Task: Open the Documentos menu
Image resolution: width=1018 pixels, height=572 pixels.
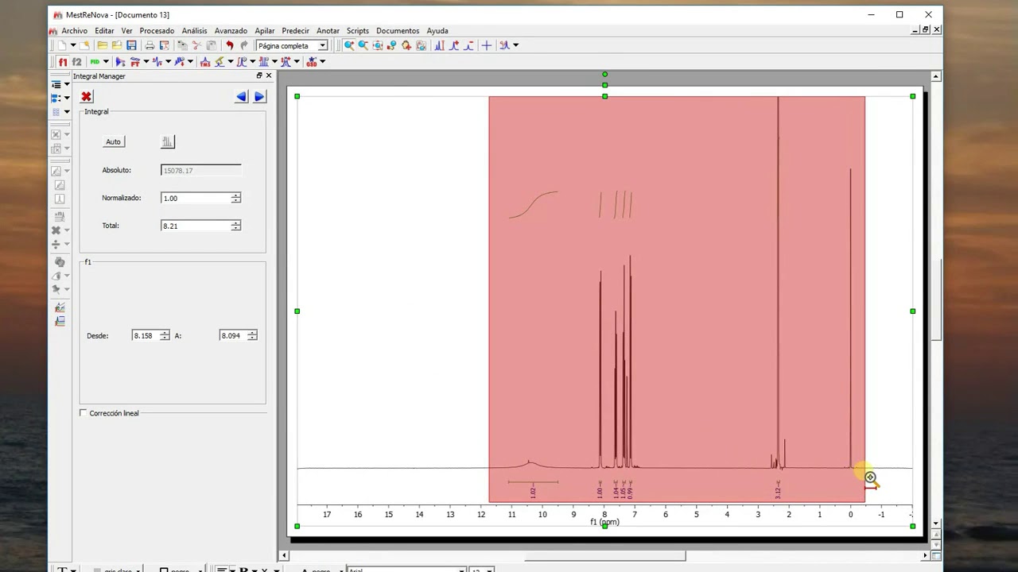Action: (398, 31)
